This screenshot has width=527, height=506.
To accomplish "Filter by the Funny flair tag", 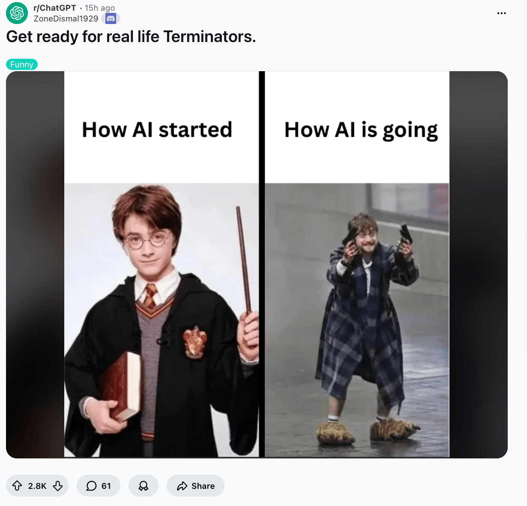I will tap(22, 64).
